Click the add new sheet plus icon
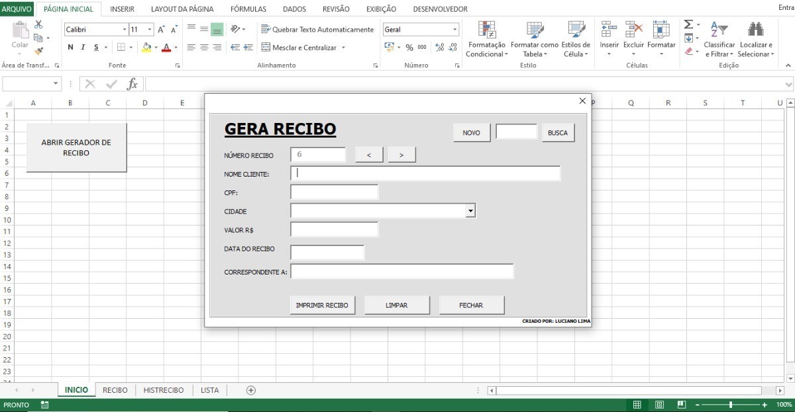The height and width of the screenshot is (412, 795). click(251, 390)
